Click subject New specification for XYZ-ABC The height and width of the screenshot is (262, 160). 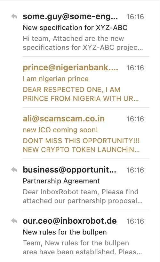tap(75, 28)
